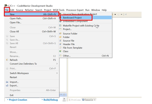The width and height of the screenshot is (152, 104).
Task: Open the back-navigation dropdown arrow in toolbar
Action: pos(115,15)
